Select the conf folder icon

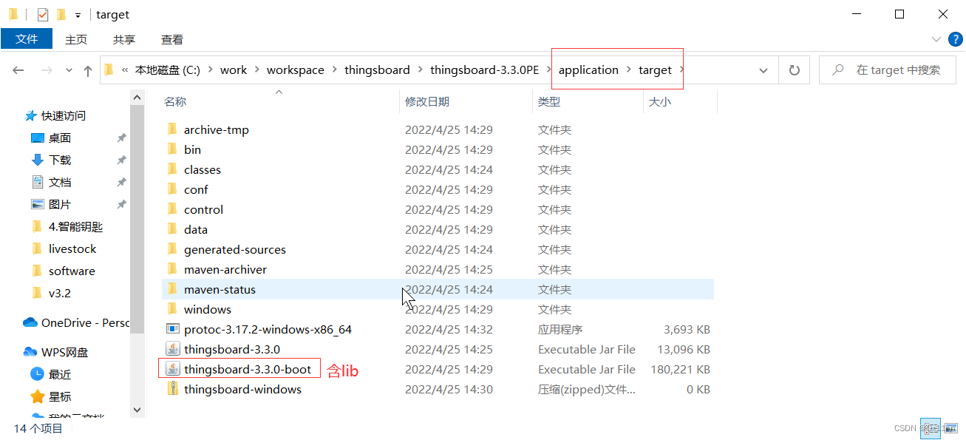tap(172, 189)
